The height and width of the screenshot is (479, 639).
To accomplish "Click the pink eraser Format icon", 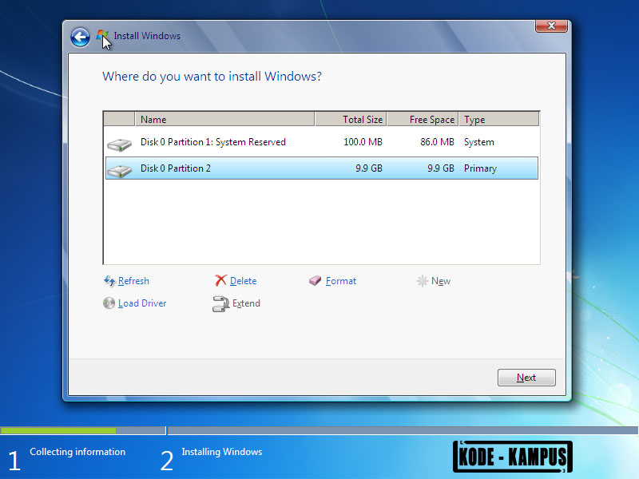I will point(315,281).
